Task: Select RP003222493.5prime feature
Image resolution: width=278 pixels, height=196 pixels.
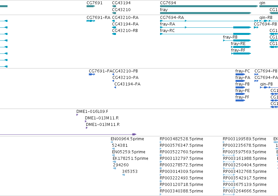Action: click(161, 181)
